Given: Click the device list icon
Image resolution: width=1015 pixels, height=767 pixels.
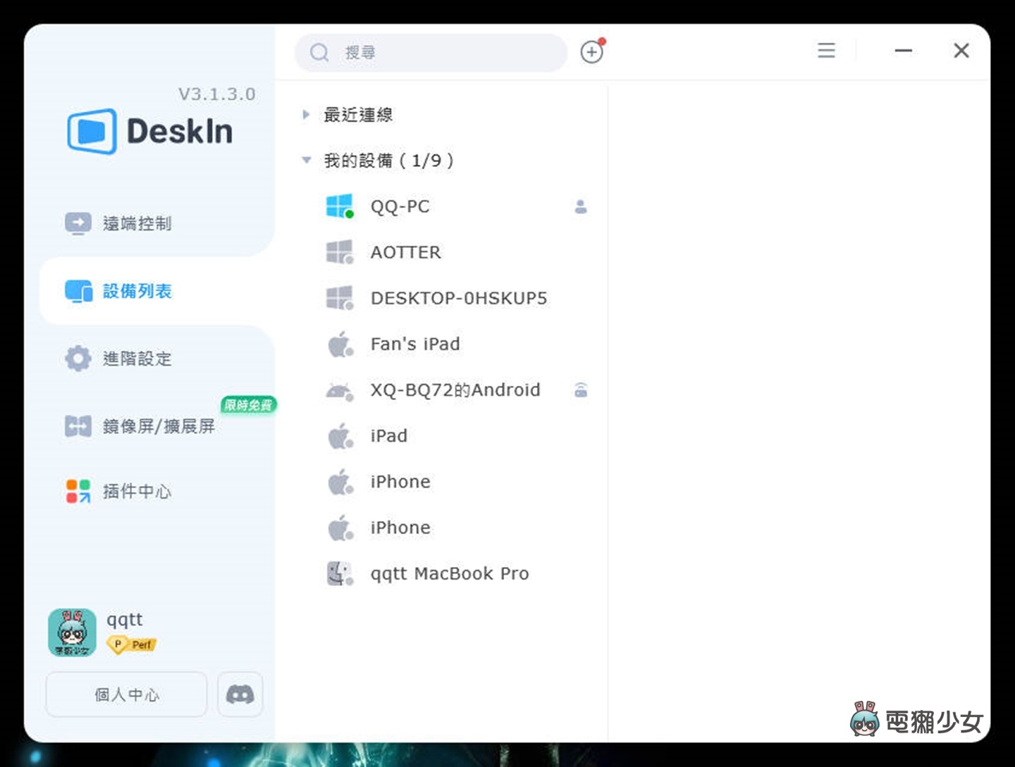Looking at the screenshot, I should tap(78, 291).
